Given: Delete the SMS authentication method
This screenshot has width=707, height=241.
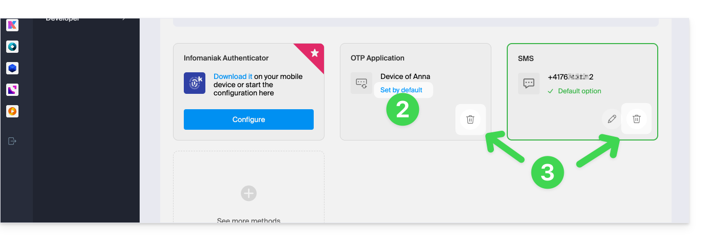Looking at the screenshot, I should click(x=637, y=119).
